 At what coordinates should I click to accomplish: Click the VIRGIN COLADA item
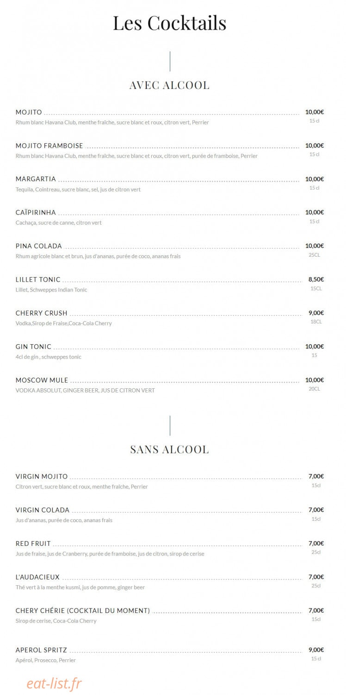(x=43, y=510)
